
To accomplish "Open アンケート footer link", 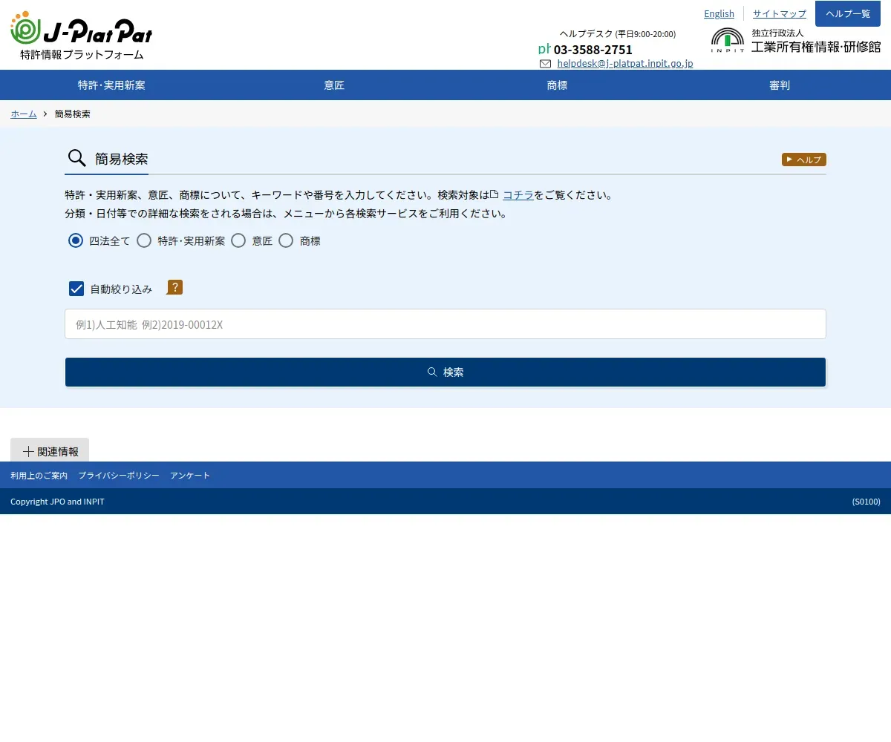I will [190, 475].
